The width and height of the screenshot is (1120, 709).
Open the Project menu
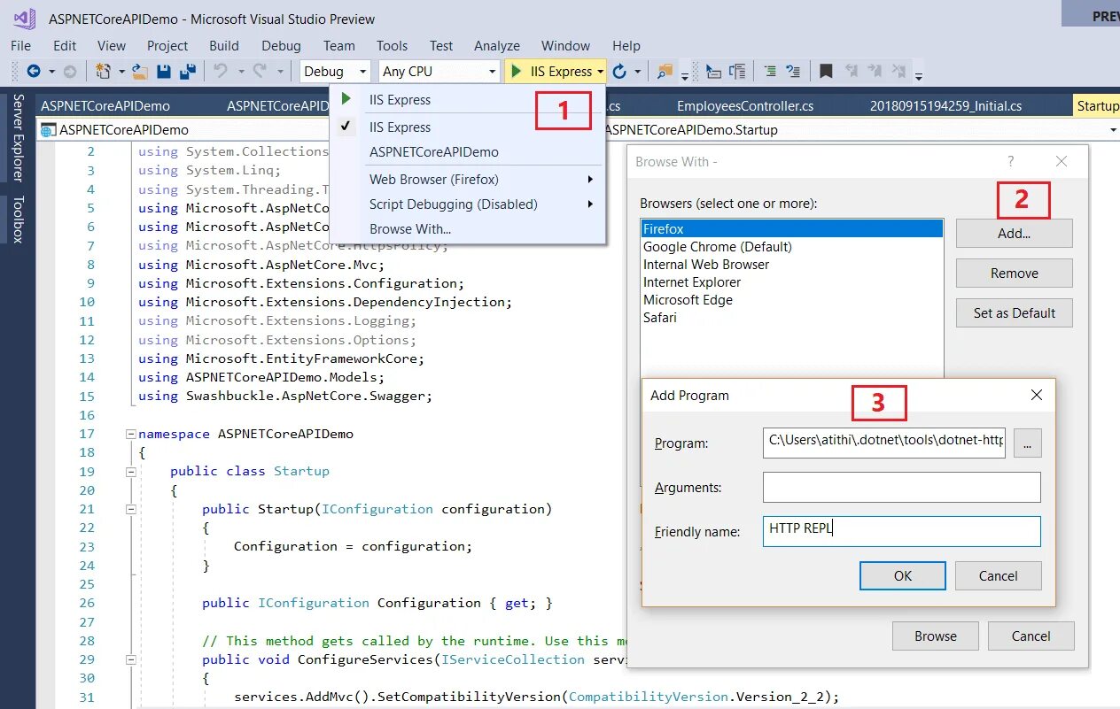pos(167,46)
